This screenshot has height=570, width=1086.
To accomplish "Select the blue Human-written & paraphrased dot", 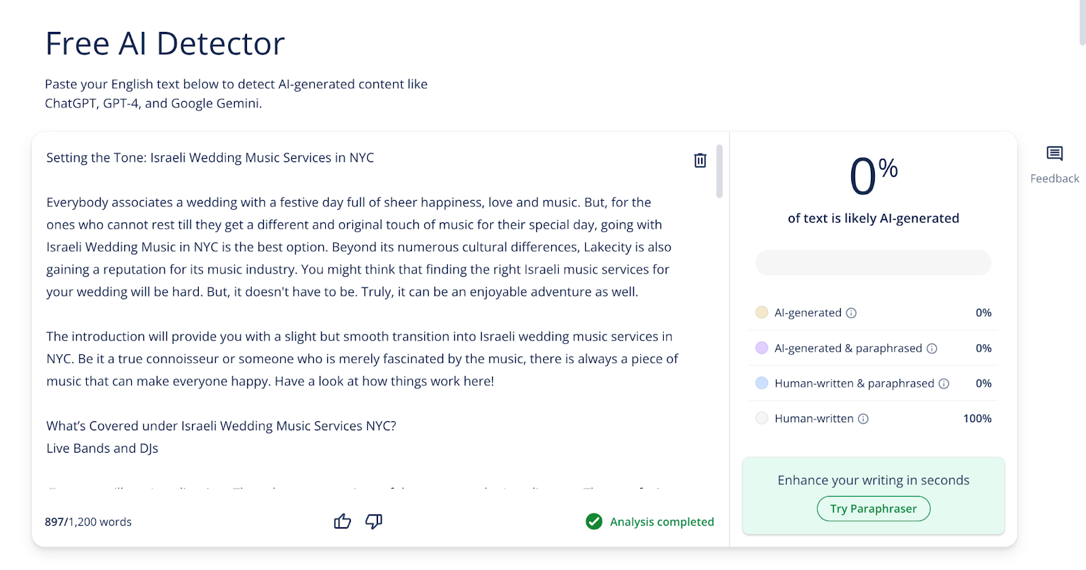I will click(762, 383).
